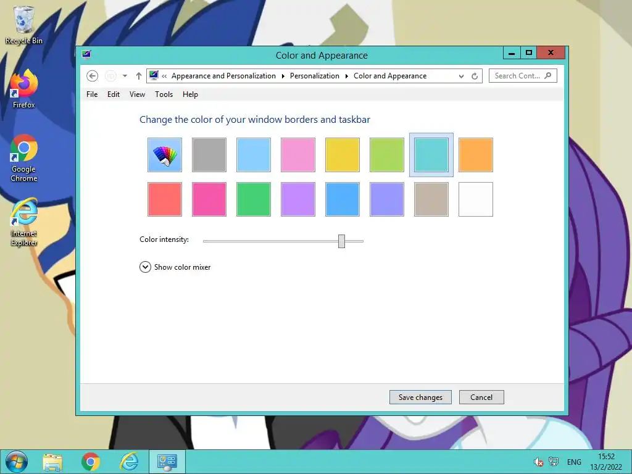Screen dimensions: 632x474
Task: Open the arrow after Personalization breadcrumb
Action: click(347, 76)
